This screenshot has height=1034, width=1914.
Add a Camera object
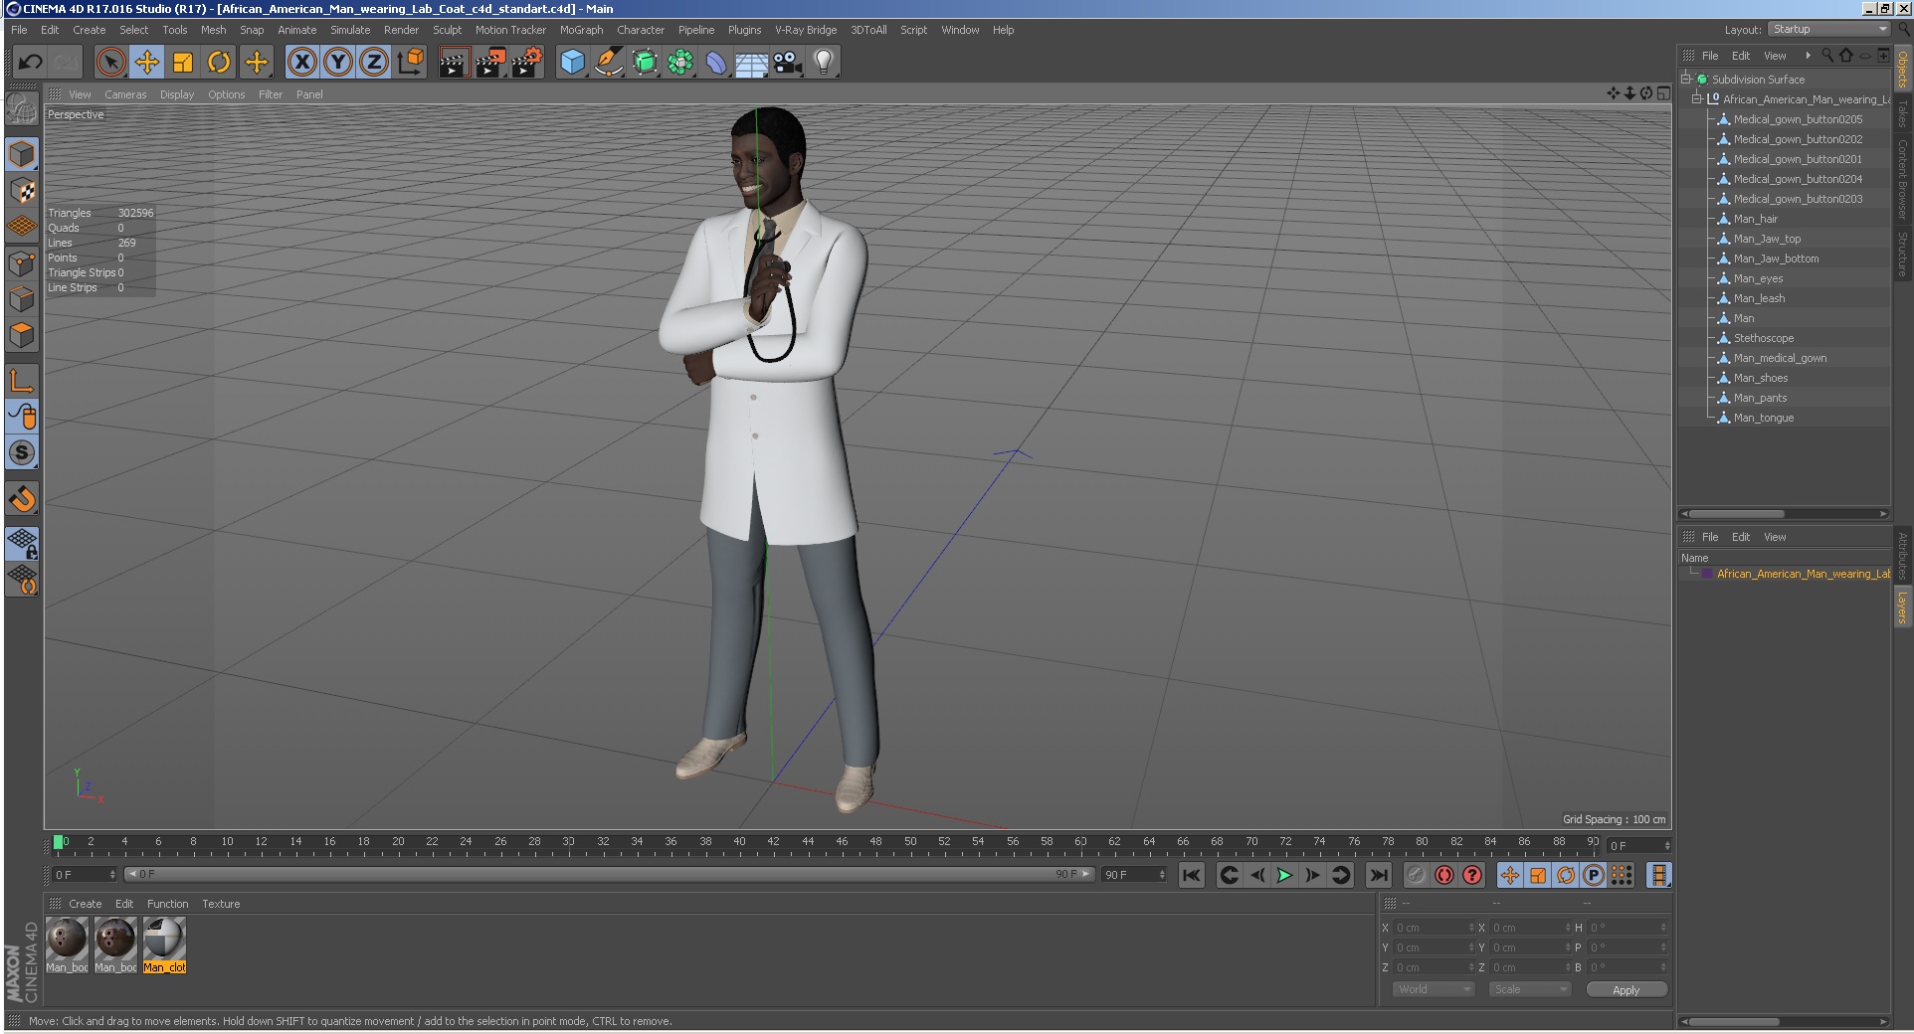(x=788, y=63)
